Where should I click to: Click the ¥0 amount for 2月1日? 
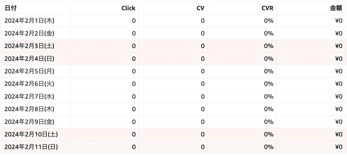point(339,21)
